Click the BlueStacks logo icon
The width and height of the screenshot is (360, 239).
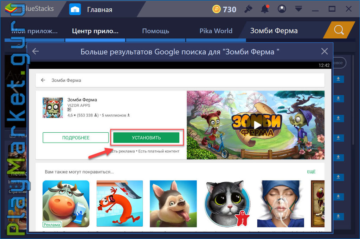(x=11, y=9)
